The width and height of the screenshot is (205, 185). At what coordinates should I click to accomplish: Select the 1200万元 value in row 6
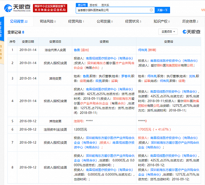[80, 129]
